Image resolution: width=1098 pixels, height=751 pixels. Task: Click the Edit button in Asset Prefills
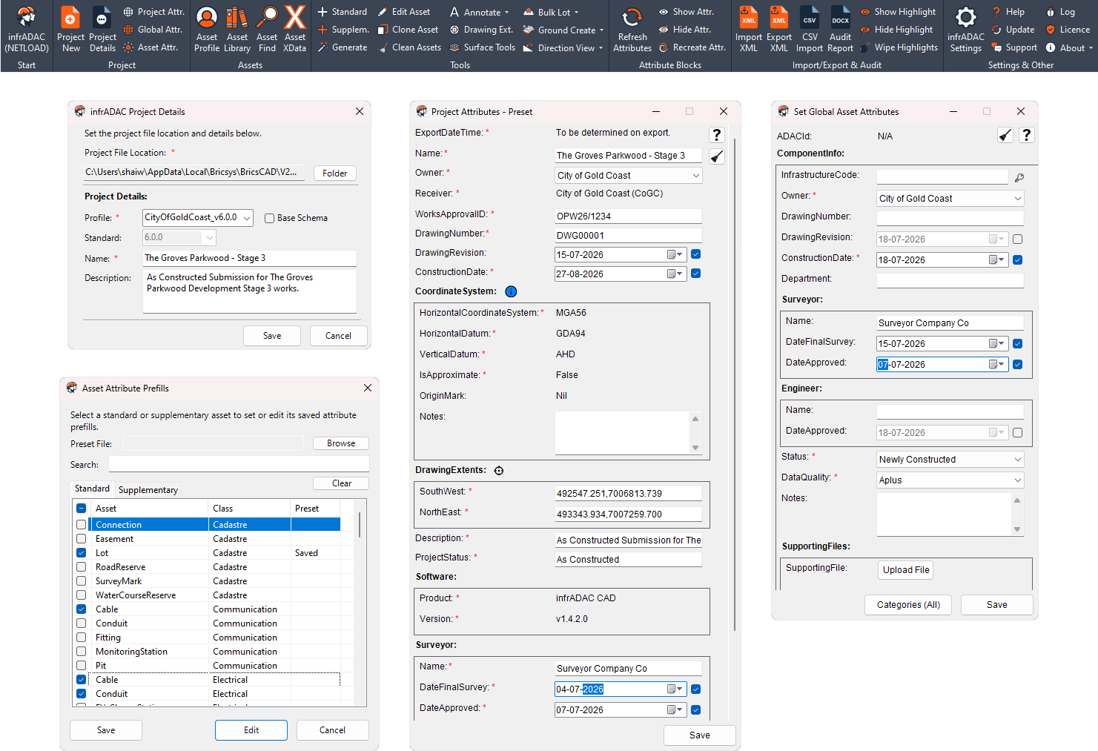[x=251, y=730]
